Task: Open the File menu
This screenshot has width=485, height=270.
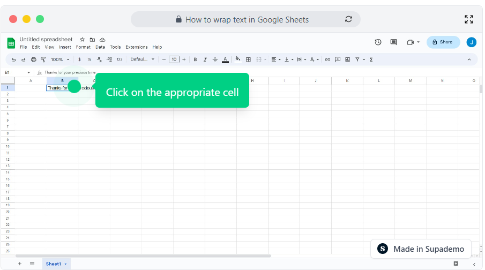Action: click(x=24, y=47)
